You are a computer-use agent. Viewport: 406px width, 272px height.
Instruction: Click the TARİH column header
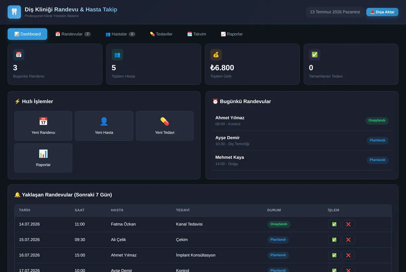pos(25,210)
